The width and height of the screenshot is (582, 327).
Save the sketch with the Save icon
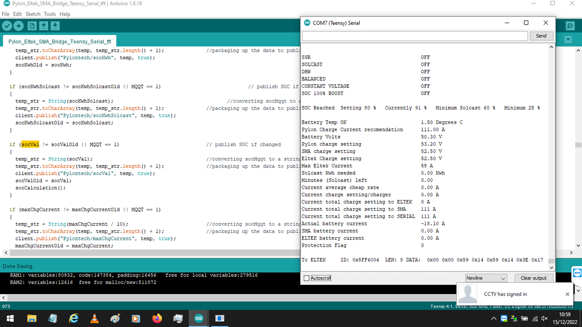click(55, 26)
